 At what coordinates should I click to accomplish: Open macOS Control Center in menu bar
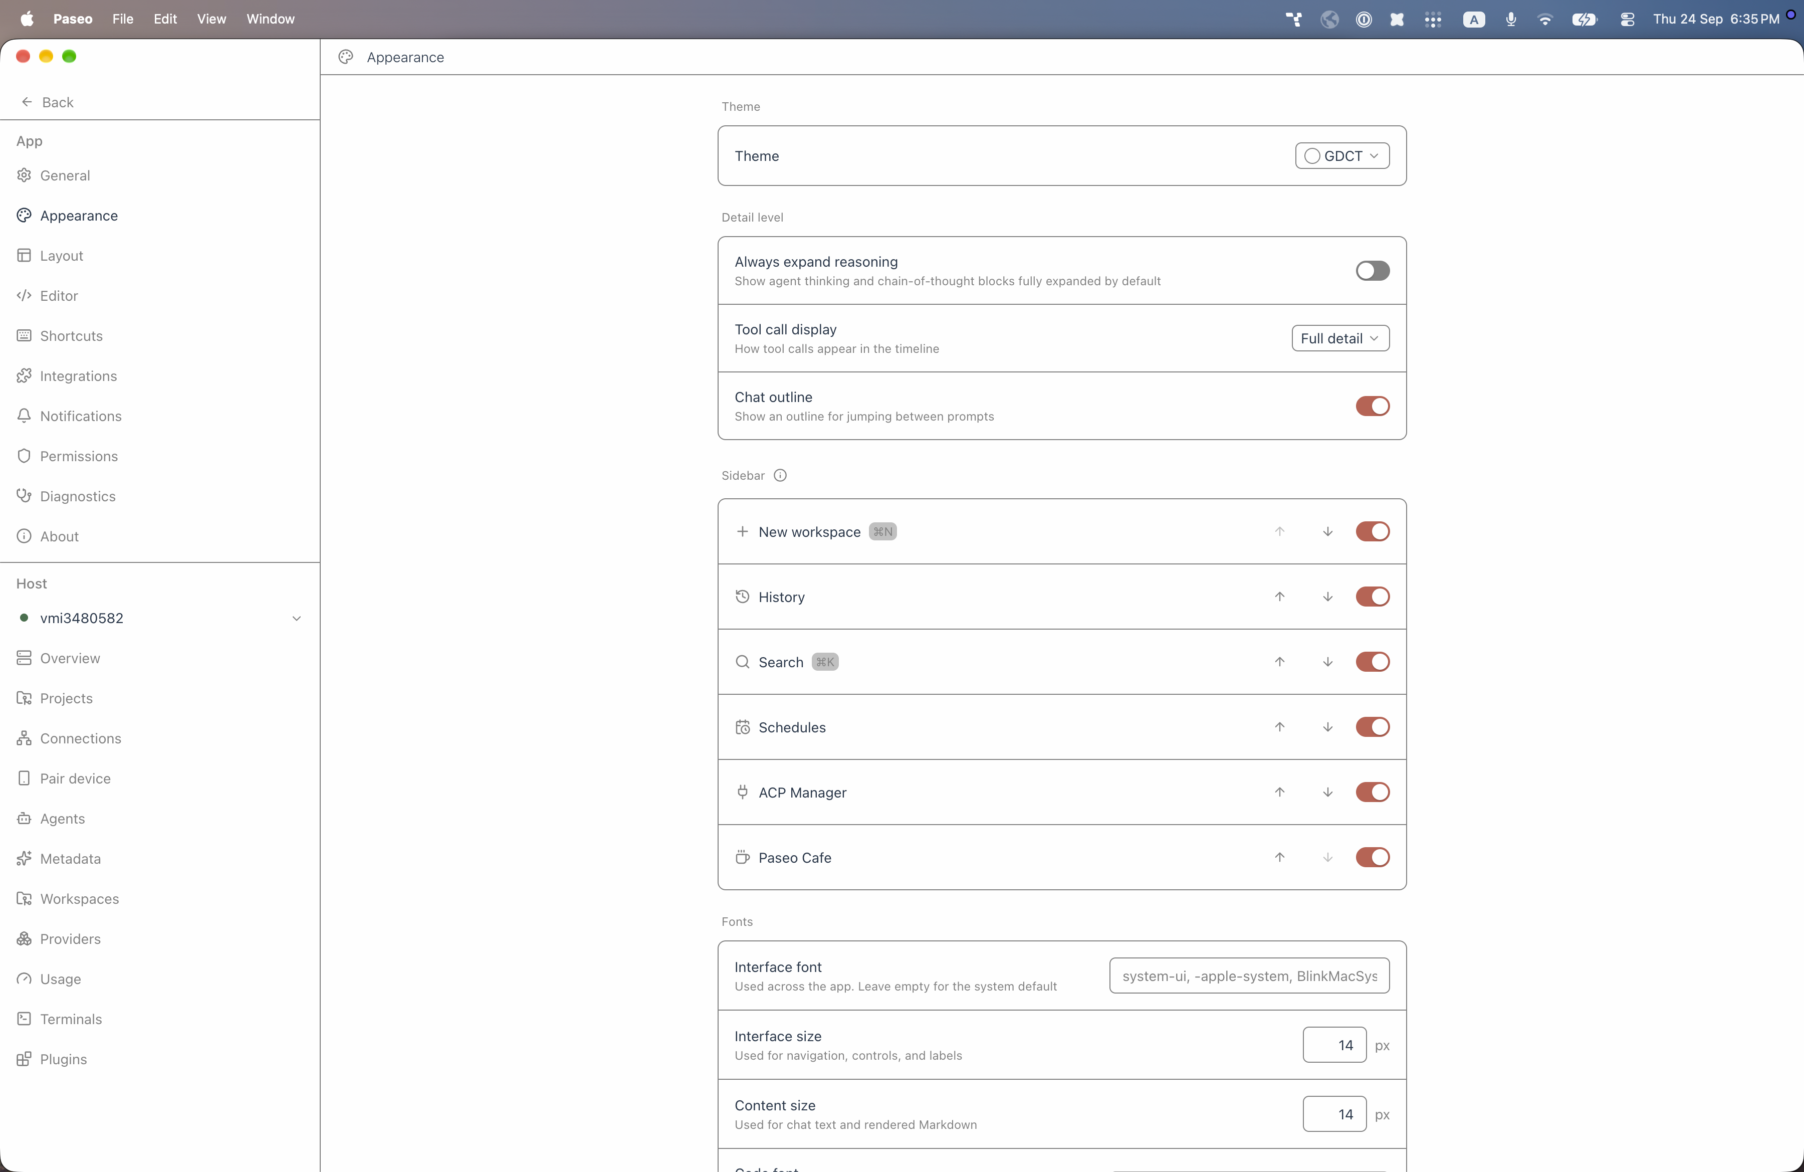pos(1627,19)
